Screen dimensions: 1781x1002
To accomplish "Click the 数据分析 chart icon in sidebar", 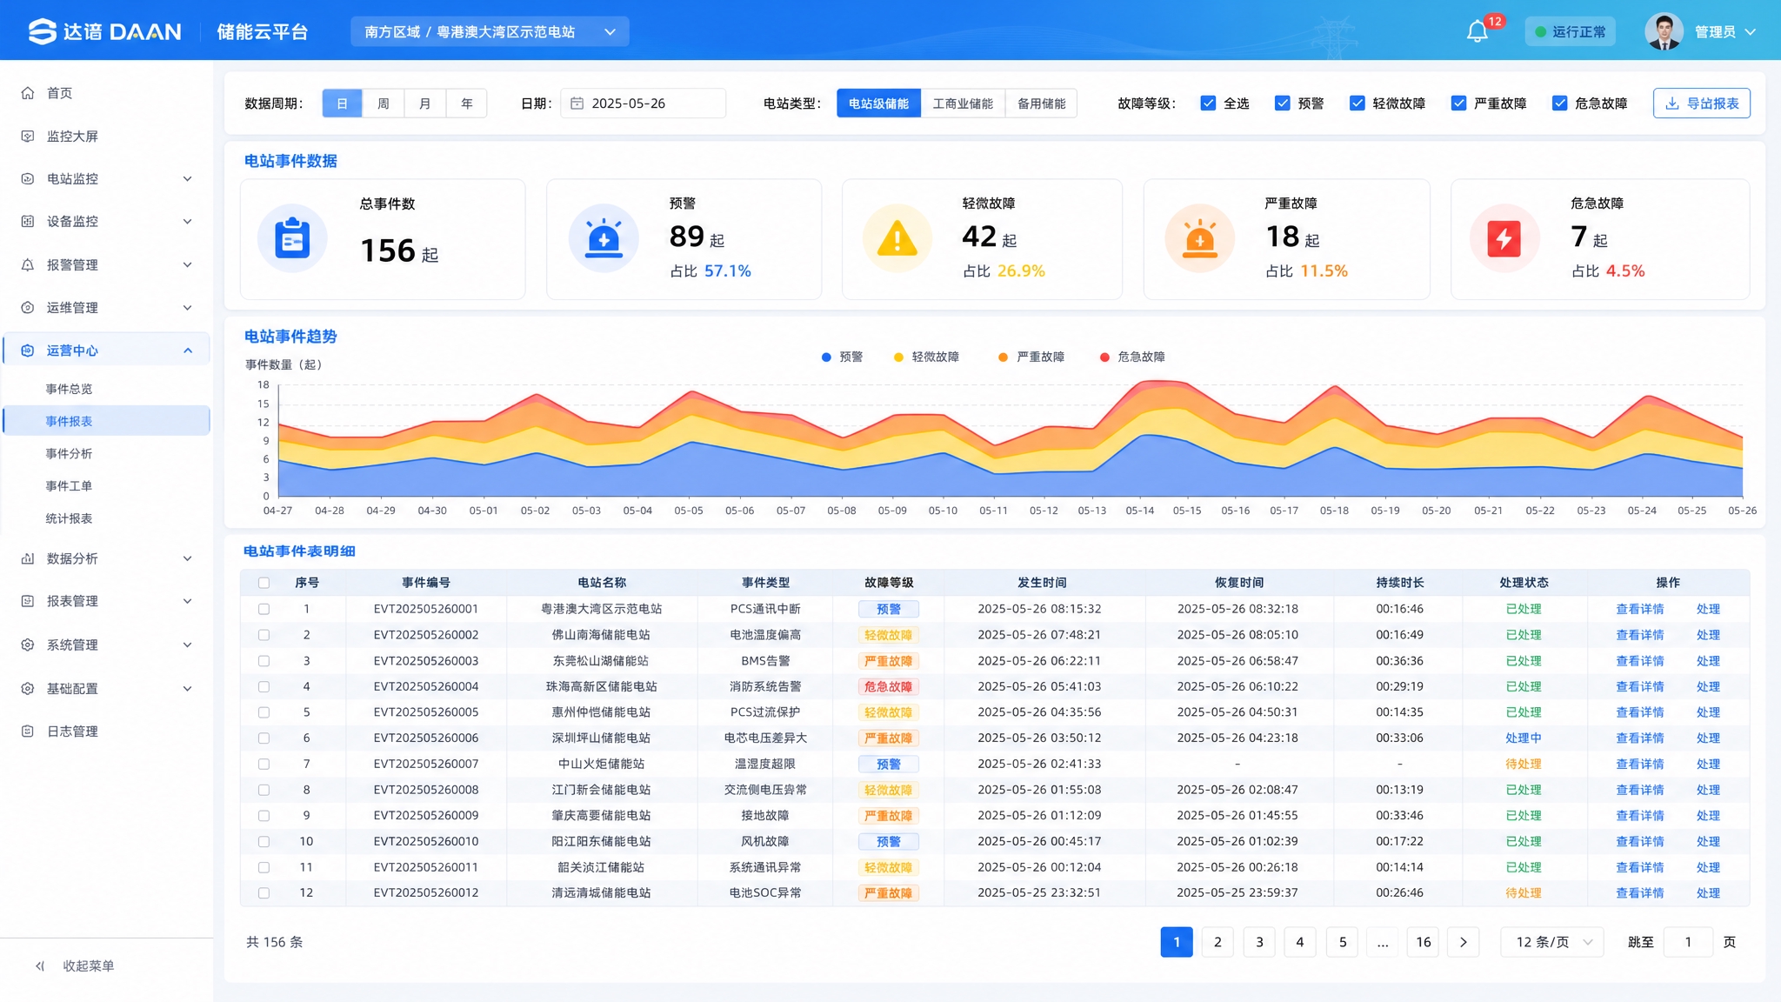I will pyautogui.click(x=28, y=558).
